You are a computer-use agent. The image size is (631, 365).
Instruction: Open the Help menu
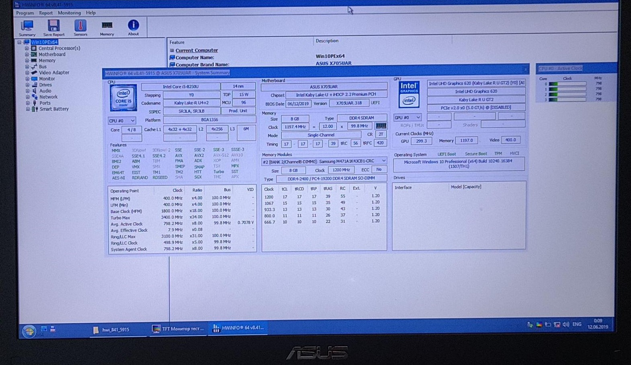click(91, 13)
